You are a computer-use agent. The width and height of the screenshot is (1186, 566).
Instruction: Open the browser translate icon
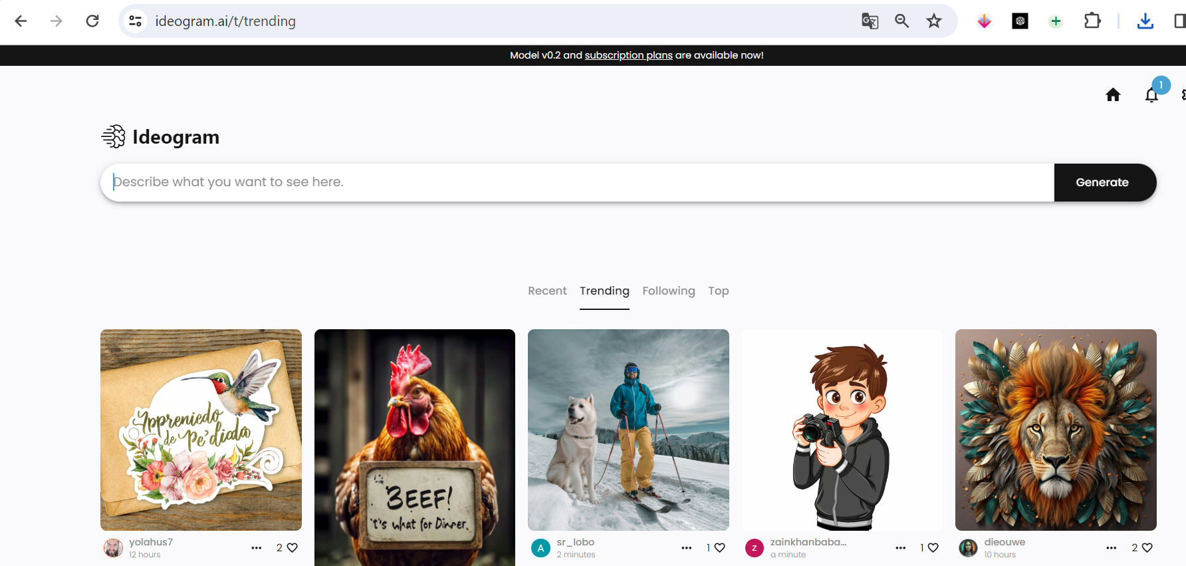point(870,21)
